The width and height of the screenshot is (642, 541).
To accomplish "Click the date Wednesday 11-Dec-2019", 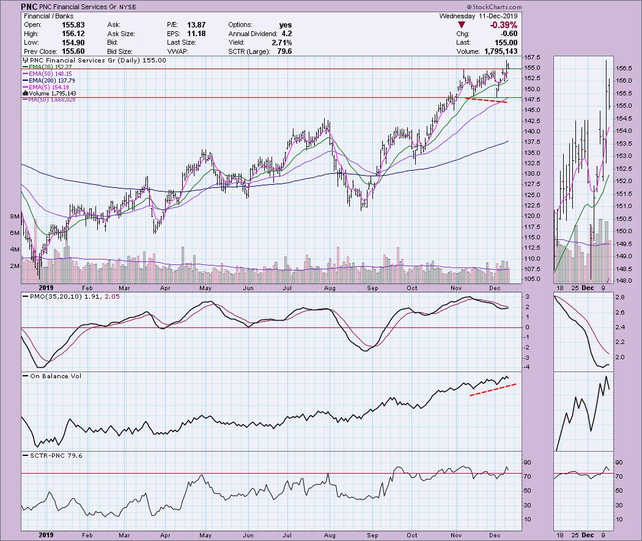I will tap(478, 16).
